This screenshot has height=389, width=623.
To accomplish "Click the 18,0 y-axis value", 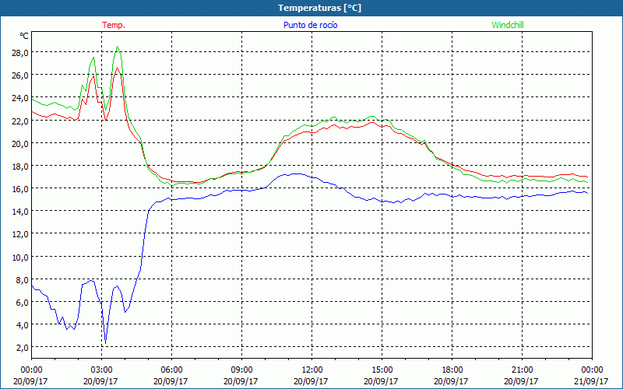I will click(20, 166).
